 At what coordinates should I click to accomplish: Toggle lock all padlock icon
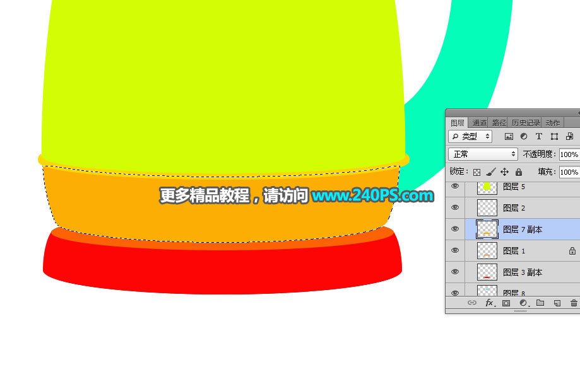tap(519, 172)
